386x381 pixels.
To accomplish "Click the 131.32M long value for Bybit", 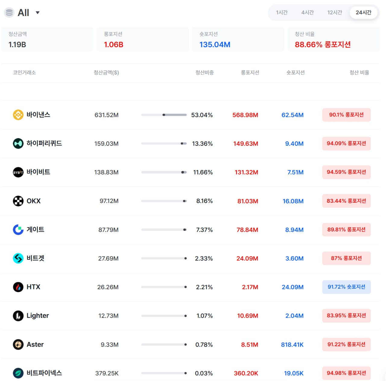I will [x=246, y=172].
